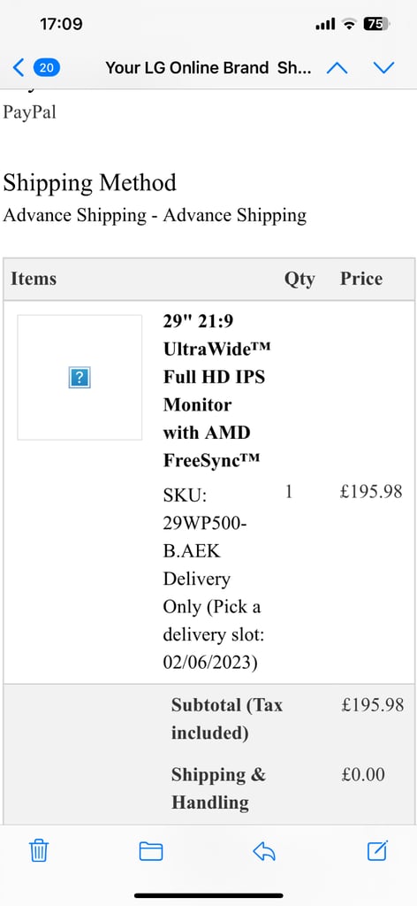
Task: Move email using the folder icon
Action: coord(151,851)
